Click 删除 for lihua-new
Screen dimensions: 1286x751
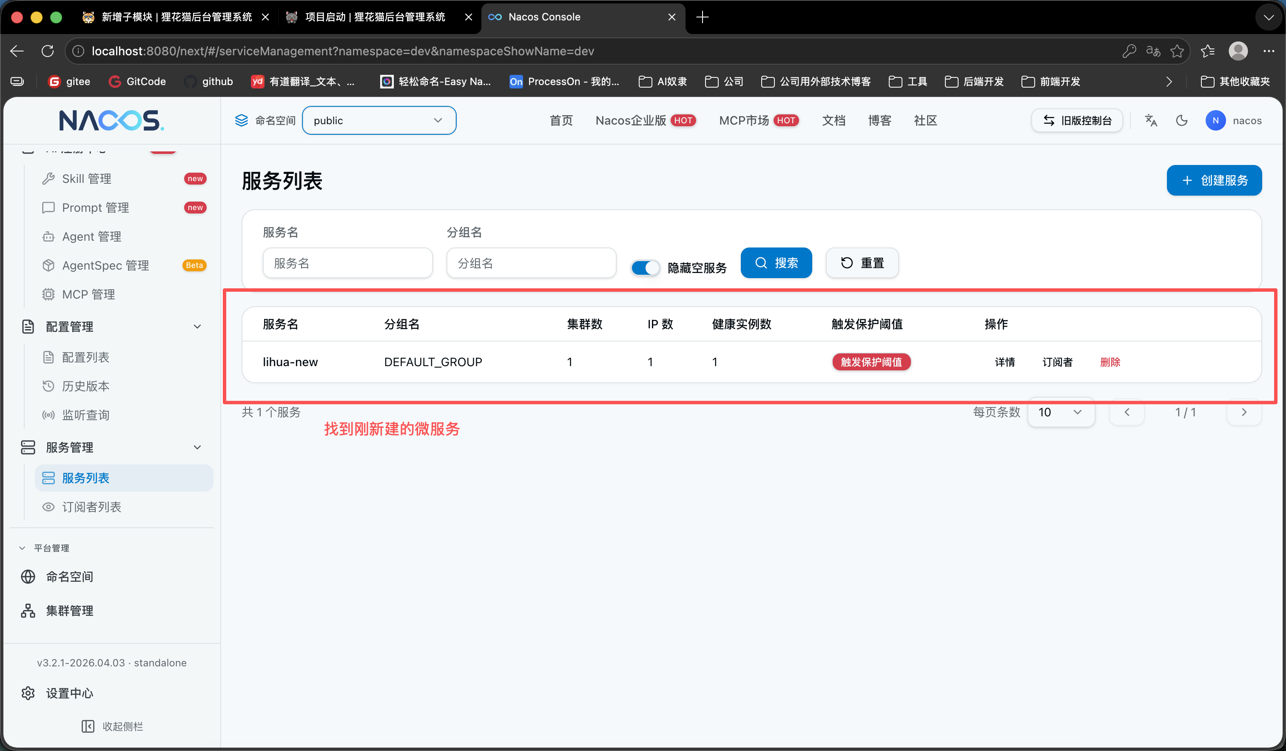click(x=1110, y=362)
